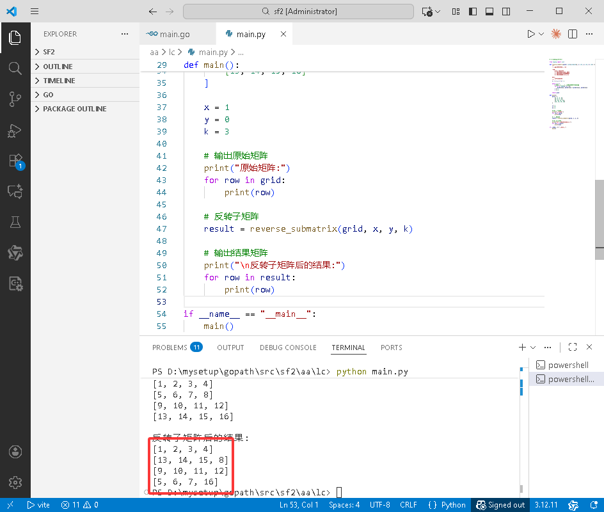Screen dimensions: 604x512
Task: Go forward with the right arrow
Action: click(170, 12)
